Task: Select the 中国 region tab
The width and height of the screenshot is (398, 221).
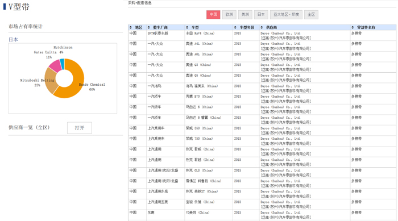Action: (213, 14)
